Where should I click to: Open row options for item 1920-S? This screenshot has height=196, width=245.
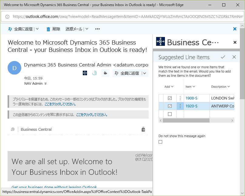[x=180, y=106]
